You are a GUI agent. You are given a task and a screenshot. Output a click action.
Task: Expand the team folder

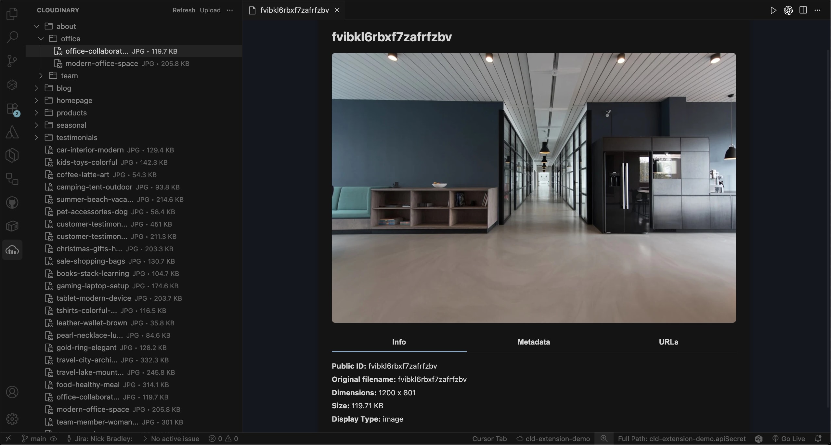(x=41, y=76)
